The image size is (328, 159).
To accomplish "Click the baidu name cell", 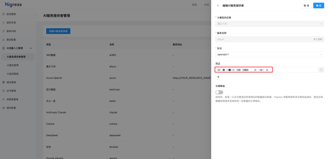I will pos(113,101).
